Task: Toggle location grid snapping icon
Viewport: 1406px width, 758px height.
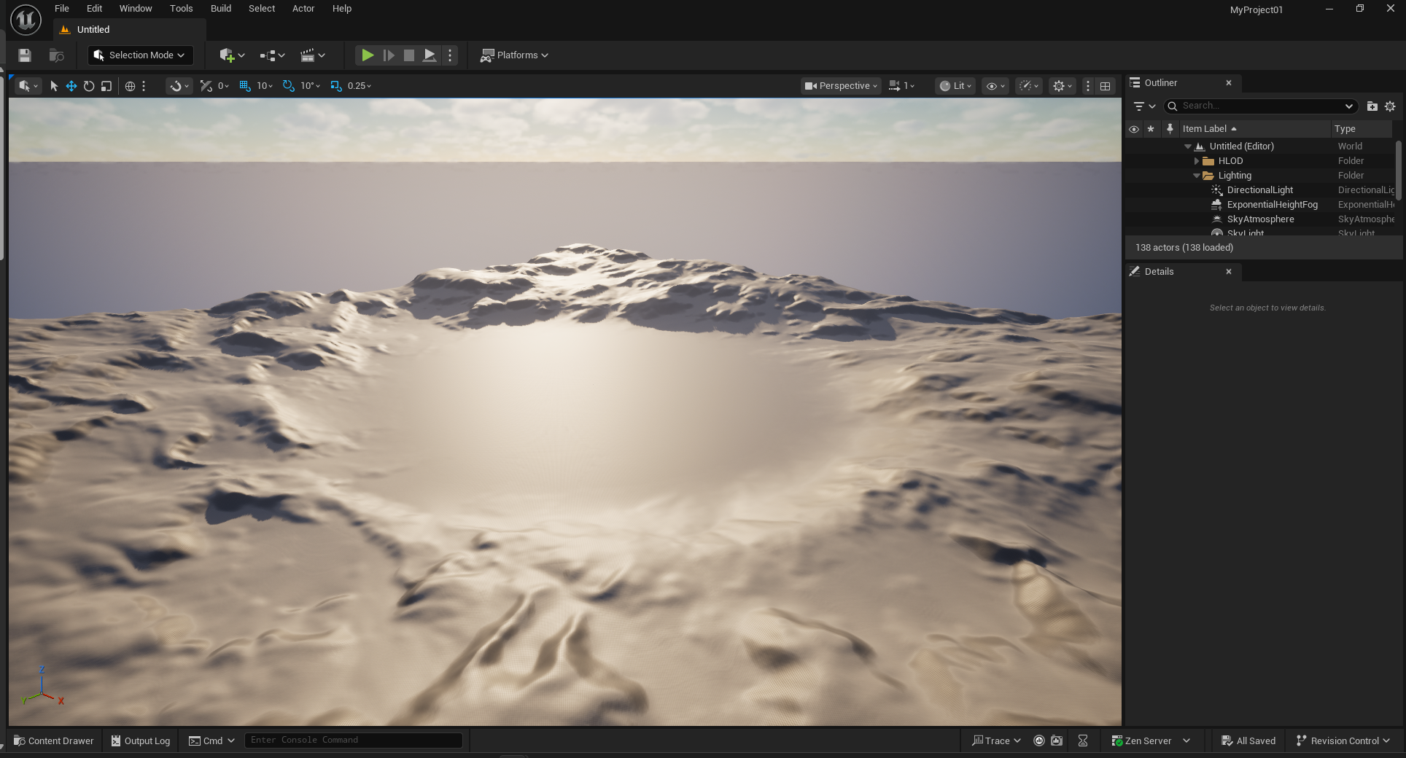Action: [245, 86]
